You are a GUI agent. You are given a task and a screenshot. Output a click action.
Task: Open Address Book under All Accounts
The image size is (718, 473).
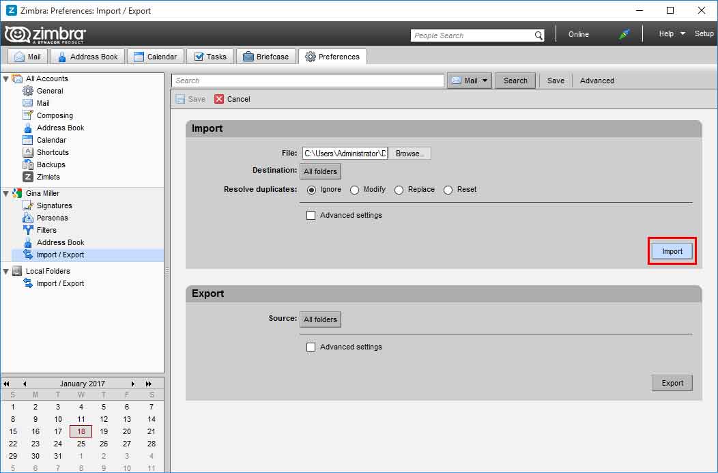pyautogui.click(x=60, y=128)
